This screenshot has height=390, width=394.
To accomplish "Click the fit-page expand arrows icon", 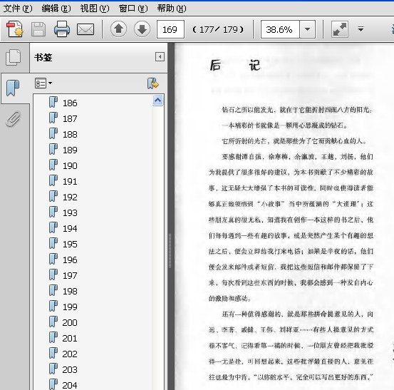I will [339, 29].
